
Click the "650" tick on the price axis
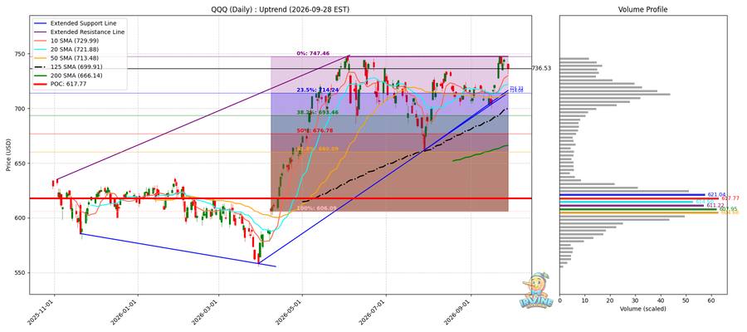22,164
